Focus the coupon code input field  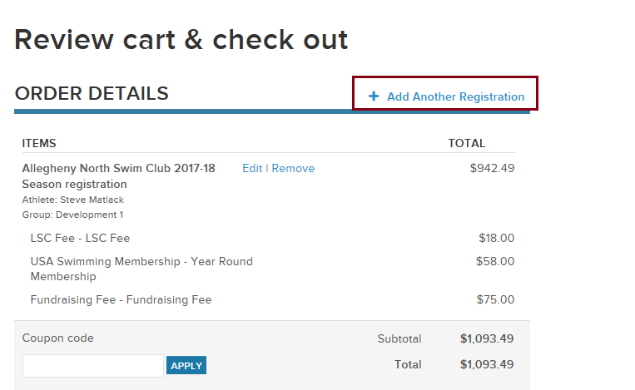[x=92, y=365]
